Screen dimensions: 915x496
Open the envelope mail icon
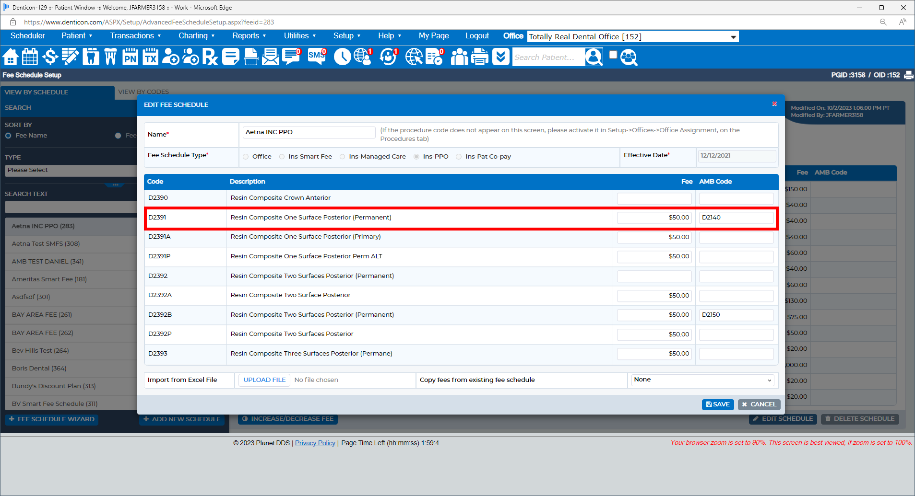[x=271, y=57]
